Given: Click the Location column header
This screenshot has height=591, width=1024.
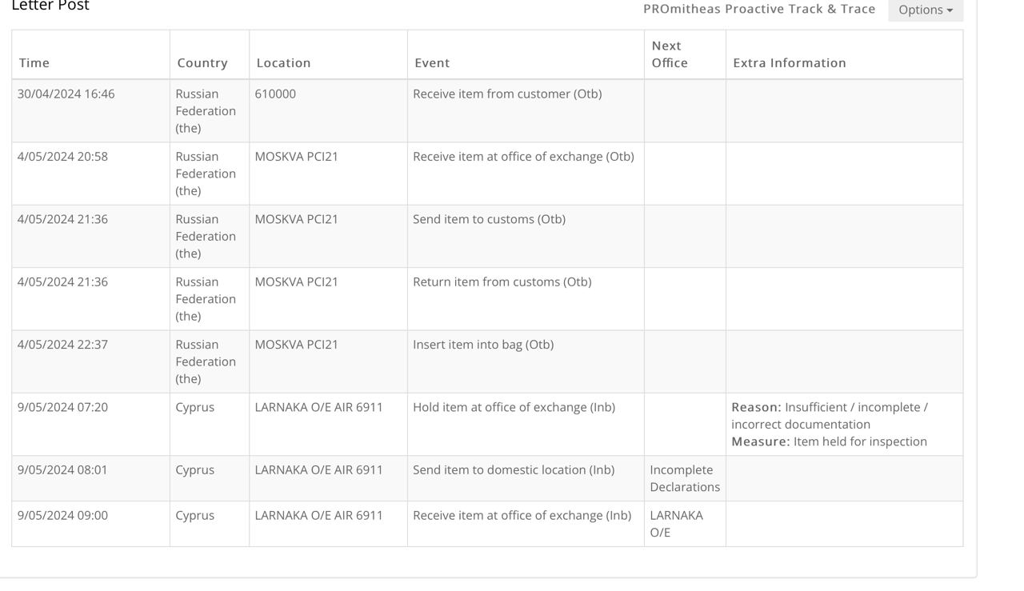Looking at the screenshot, I should (x=284, y=62).
